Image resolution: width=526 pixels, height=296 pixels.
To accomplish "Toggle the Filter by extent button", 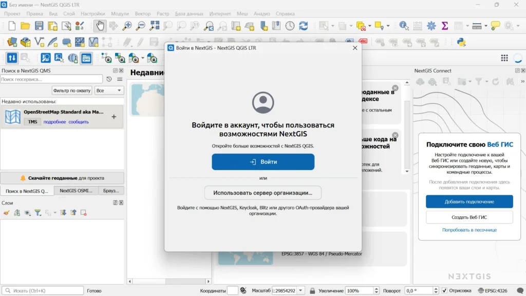I will [x=72, y=90].
